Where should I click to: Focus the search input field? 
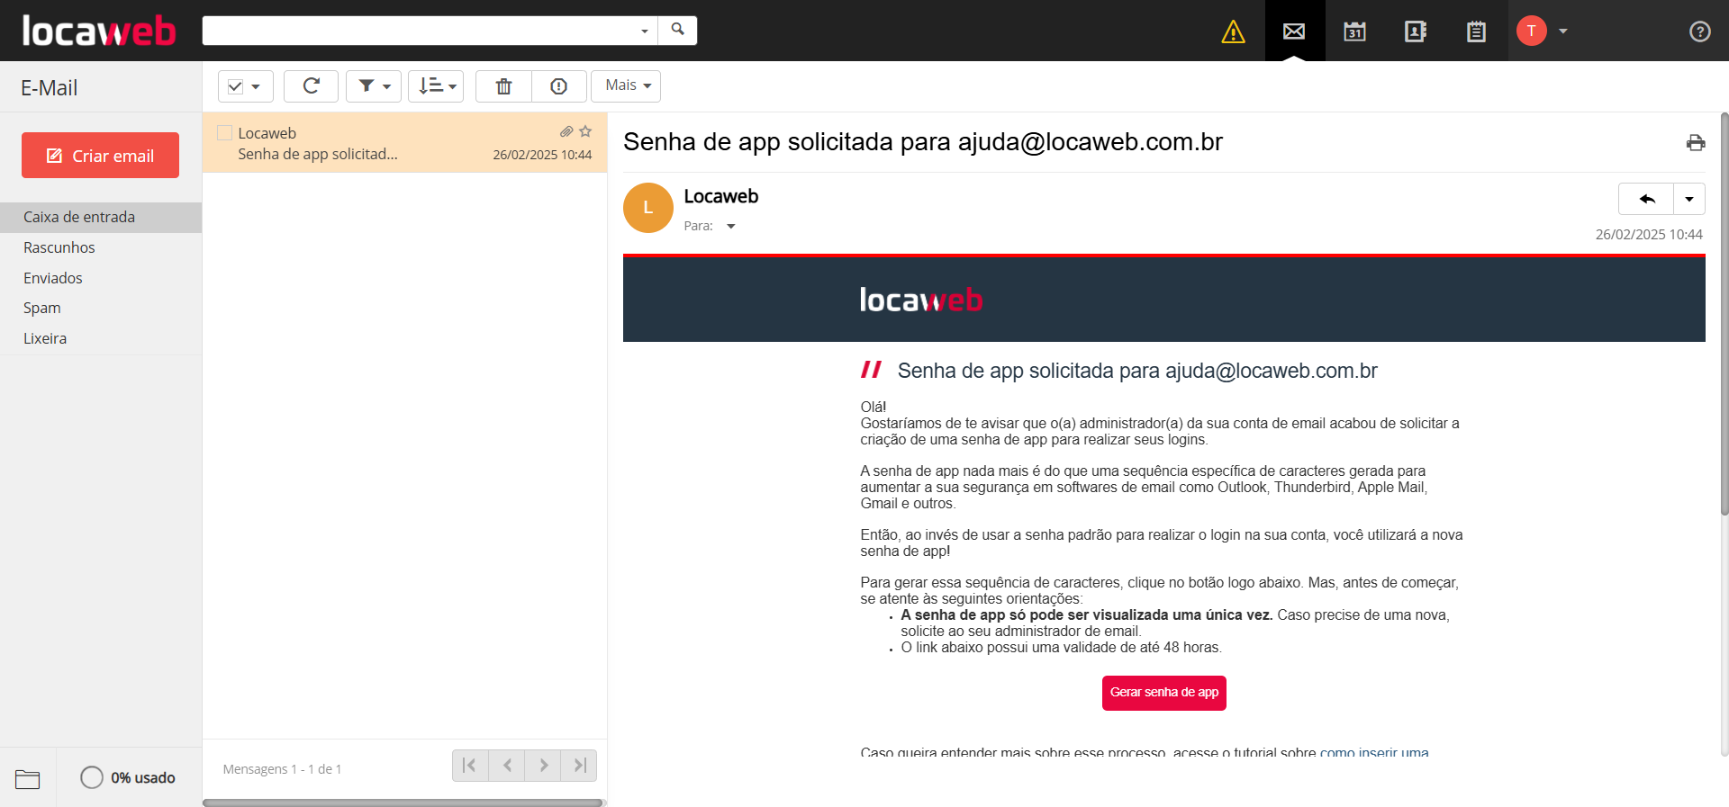(x=420, y=30)
